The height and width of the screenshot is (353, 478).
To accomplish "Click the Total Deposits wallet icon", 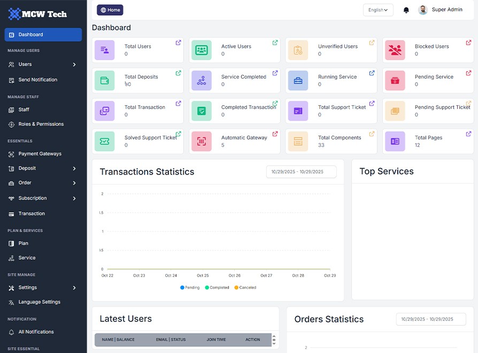I will 105,81.
